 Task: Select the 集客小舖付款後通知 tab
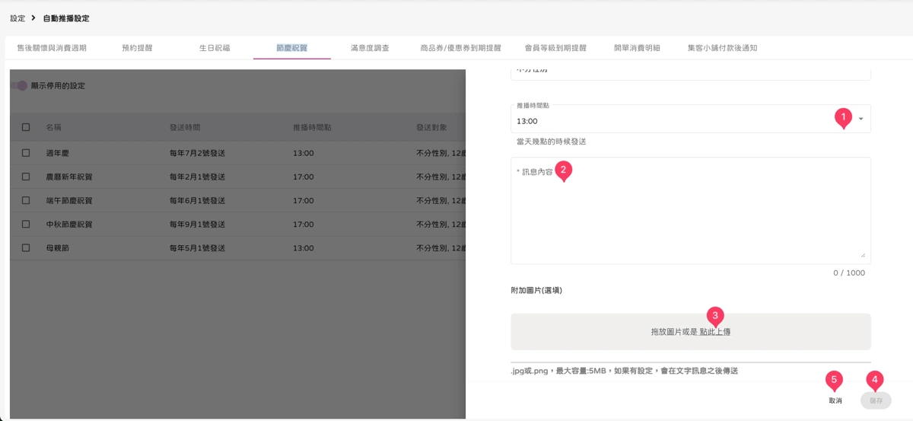click(722, 48)
